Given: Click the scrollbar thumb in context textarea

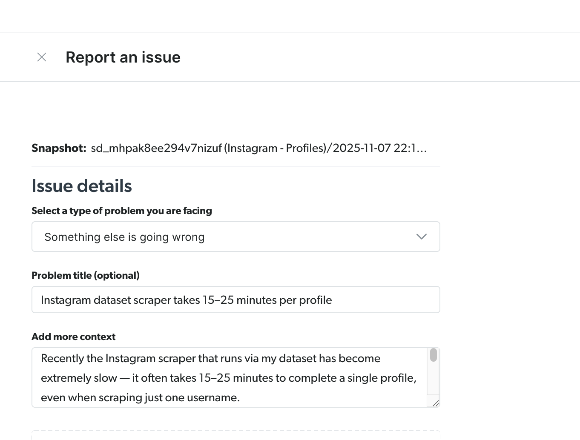Looking at the screenshot, I should point(434,355).
